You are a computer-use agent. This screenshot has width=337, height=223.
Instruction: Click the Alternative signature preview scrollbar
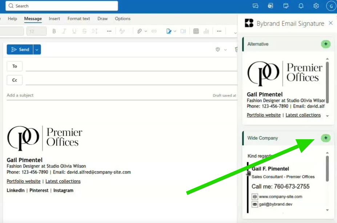(327, 82)
